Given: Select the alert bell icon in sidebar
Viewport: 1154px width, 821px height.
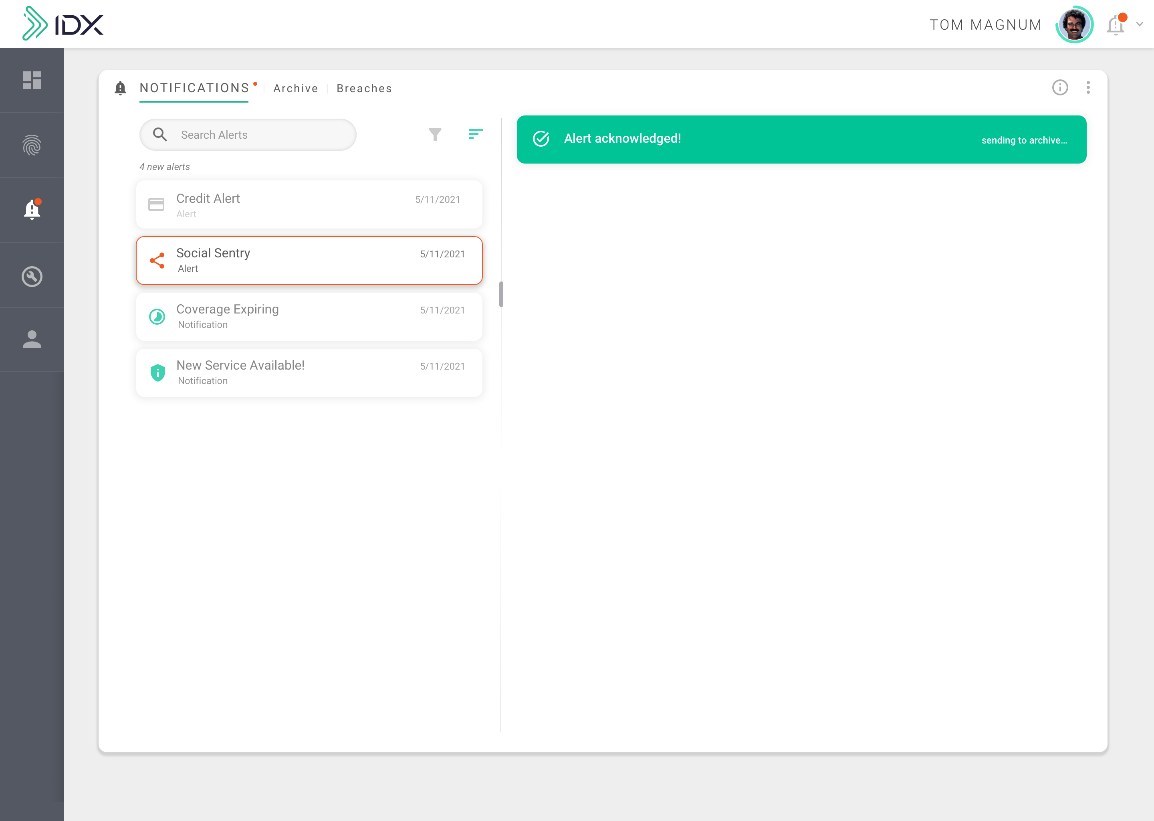Looking at the screenshot, I should [32, 209].
